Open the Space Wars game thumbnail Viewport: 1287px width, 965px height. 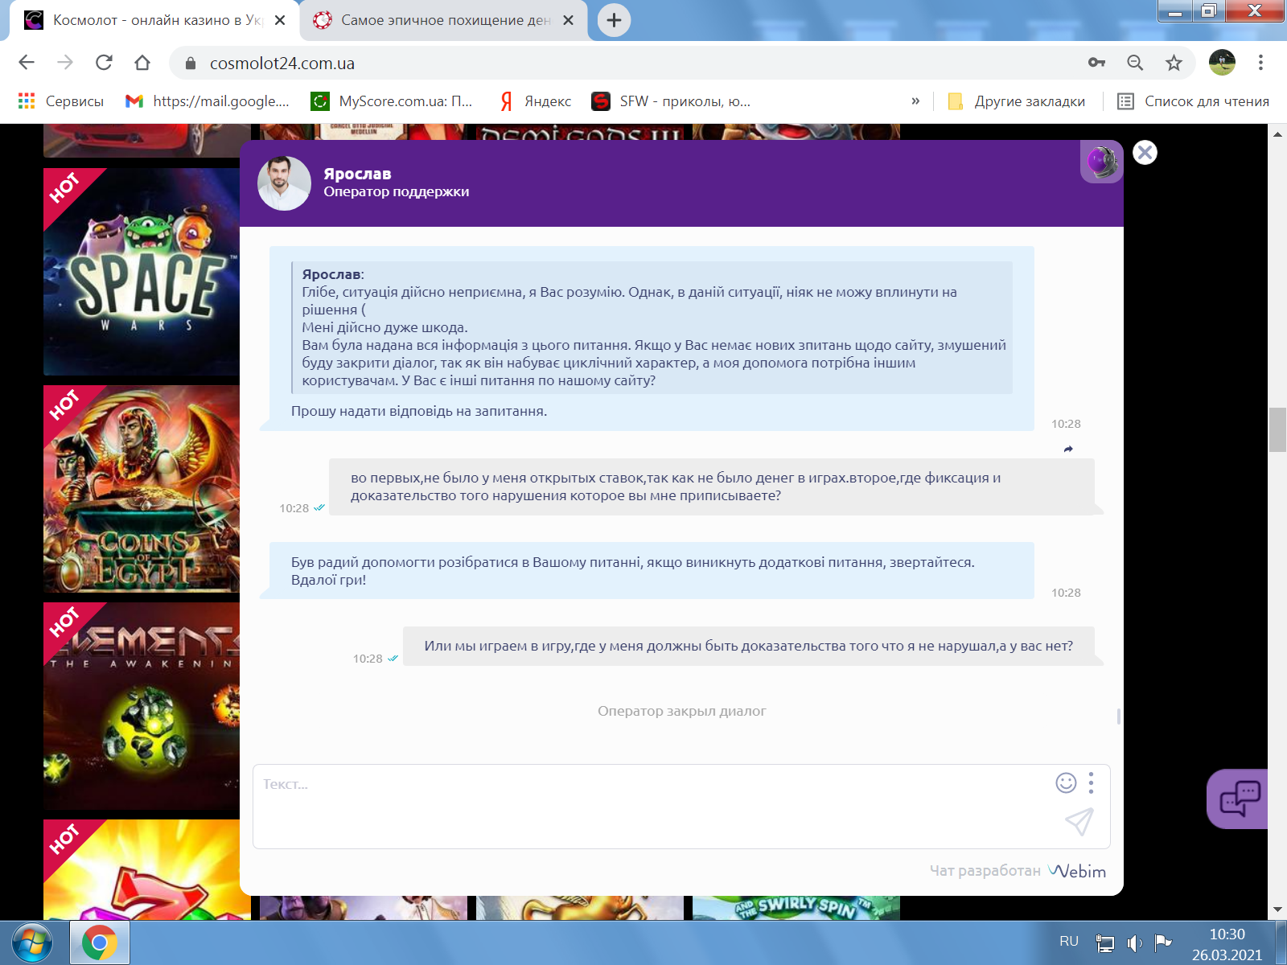(142, 272)
